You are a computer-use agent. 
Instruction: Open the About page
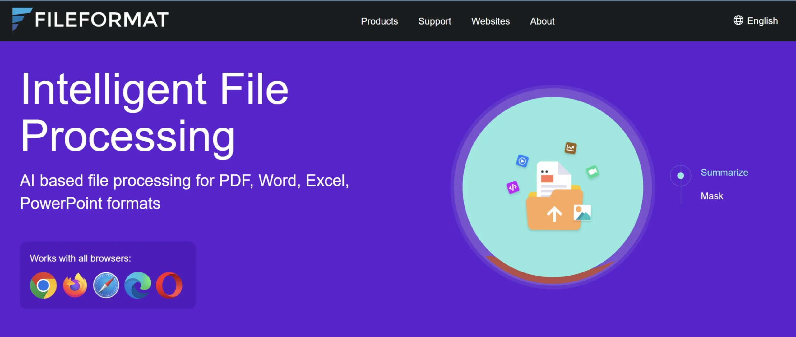pos(542,21)
